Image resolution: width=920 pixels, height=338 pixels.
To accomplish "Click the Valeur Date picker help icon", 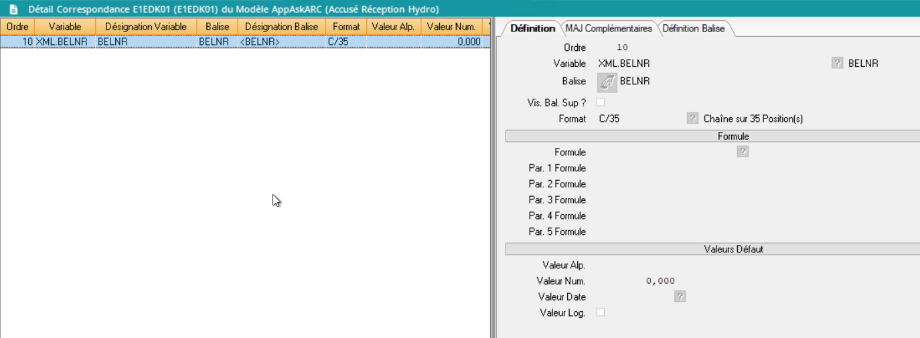I will click(x=680, y=297).
